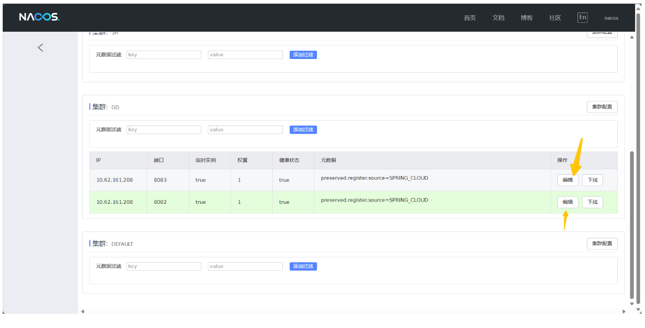Focus metadata value field in GD cluster
This screenshot has height=328, width=645.
245,130
